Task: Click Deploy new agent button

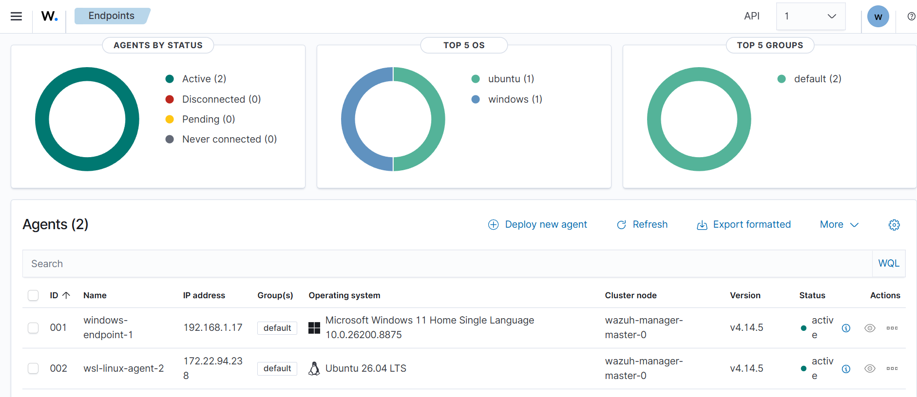Action: coord(537,225)
